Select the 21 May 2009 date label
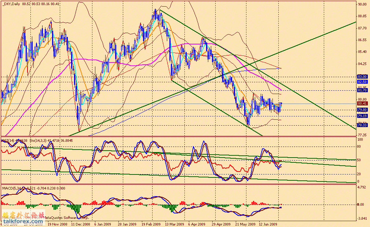 [245, 224]
